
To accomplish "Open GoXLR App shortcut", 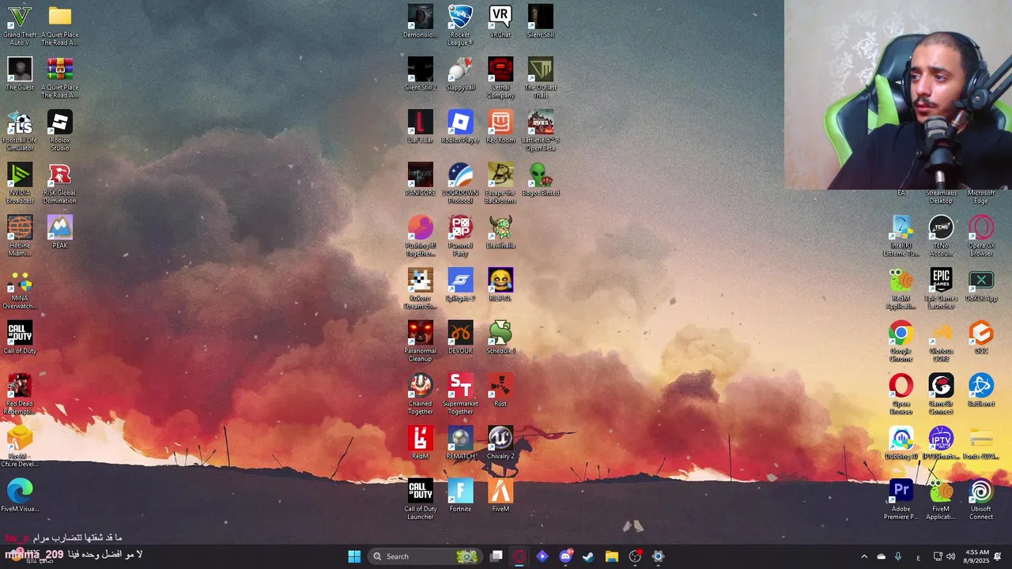I will [981, 284].
